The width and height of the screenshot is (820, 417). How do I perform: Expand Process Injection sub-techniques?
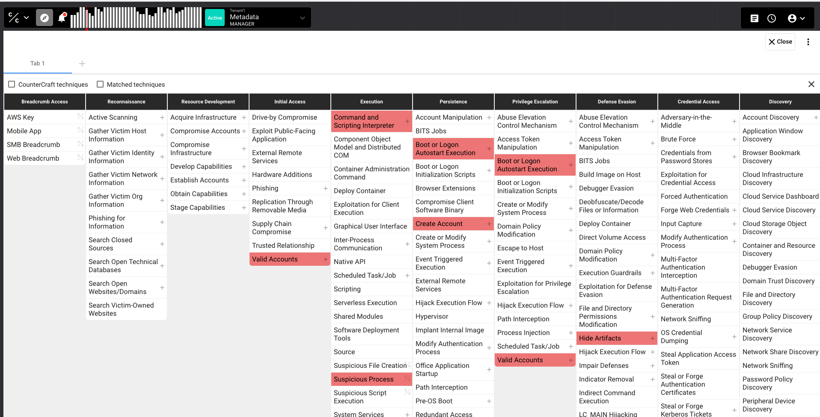pos(571,333)
